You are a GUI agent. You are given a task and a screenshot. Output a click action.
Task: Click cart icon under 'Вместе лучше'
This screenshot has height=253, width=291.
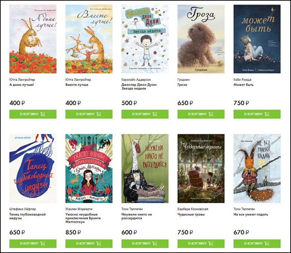coord(99,114)
